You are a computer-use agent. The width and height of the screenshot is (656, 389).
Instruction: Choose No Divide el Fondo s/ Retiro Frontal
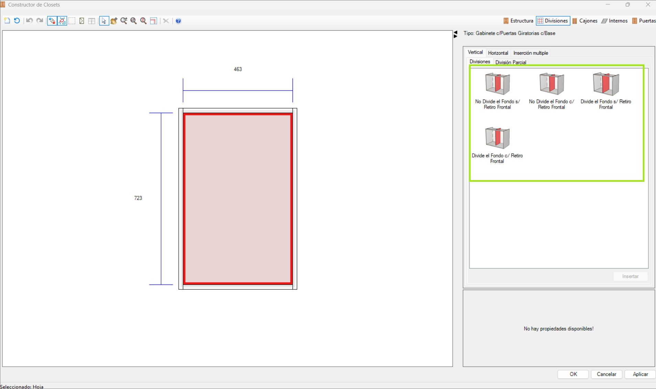click(497, 91)
